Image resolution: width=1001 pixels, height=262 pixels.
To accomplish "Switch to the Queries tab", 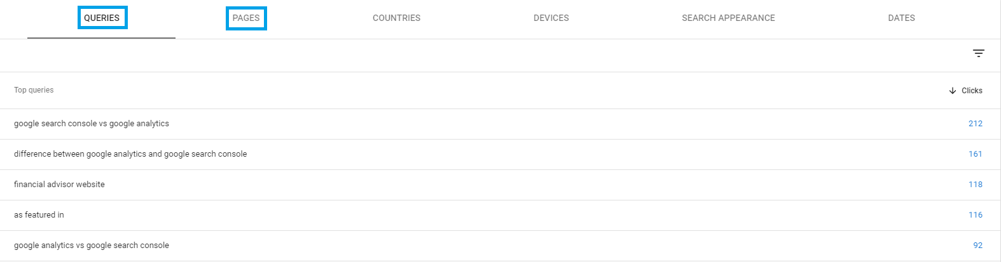I will 102,18.
